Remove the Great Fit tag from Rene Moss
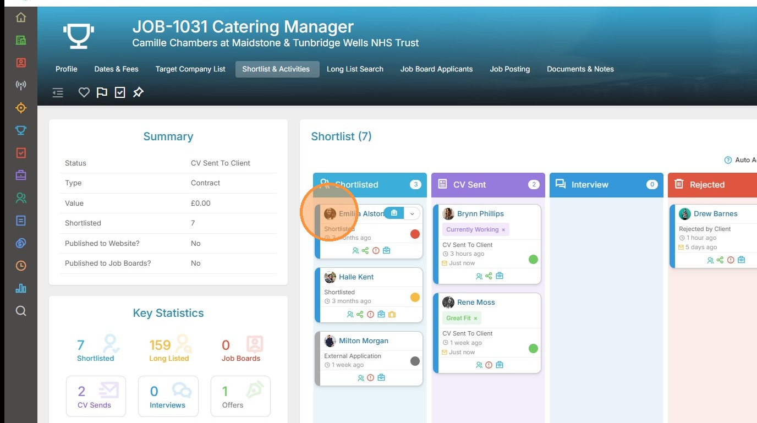 click(x=476, y=318)
